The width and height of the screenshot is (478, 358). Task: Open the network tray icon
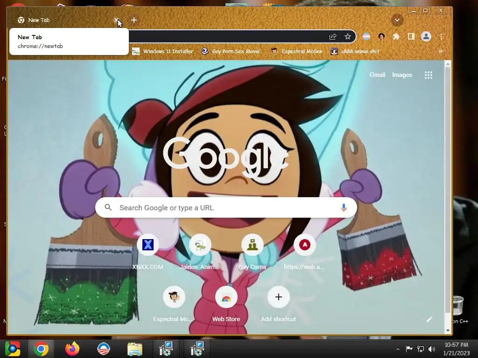click(421, 349)
